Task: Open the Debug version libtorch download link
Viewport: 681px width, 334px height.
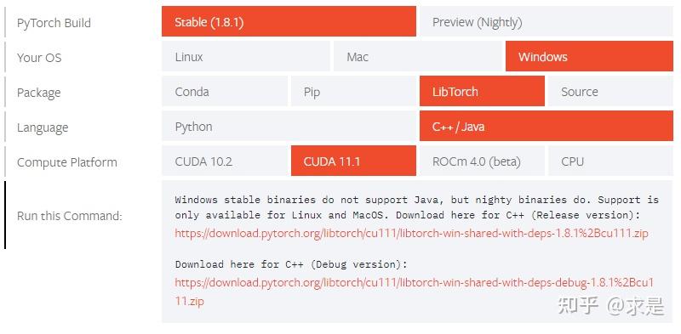Action: click(415, 292)
